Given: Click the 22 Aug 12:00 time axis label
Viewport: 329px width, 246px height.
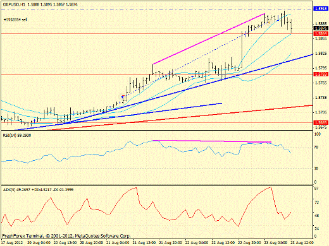Looking at the screenshot, I should [x=223, y=243].
